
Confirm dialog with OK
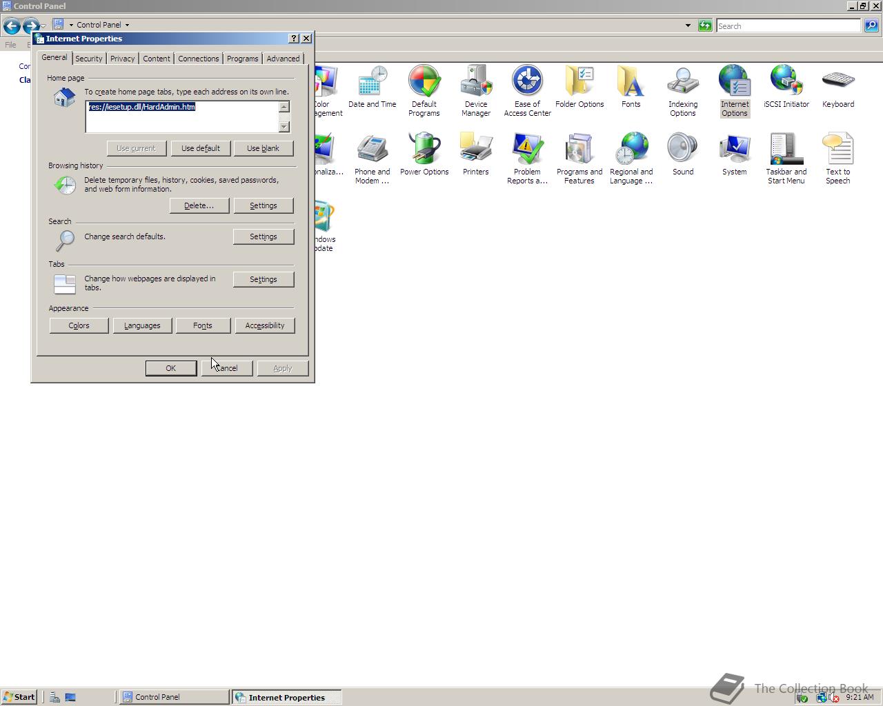(x=171, y=368)
